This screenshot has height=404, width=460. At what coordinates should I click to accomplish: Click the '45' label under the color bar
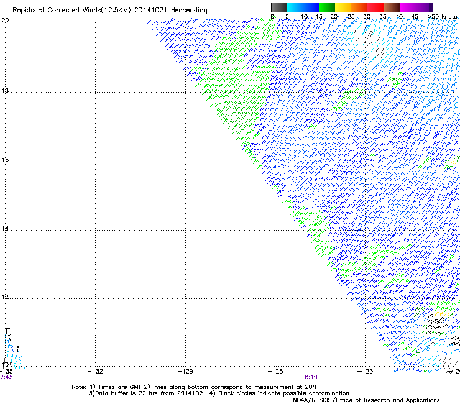[415, 16]
